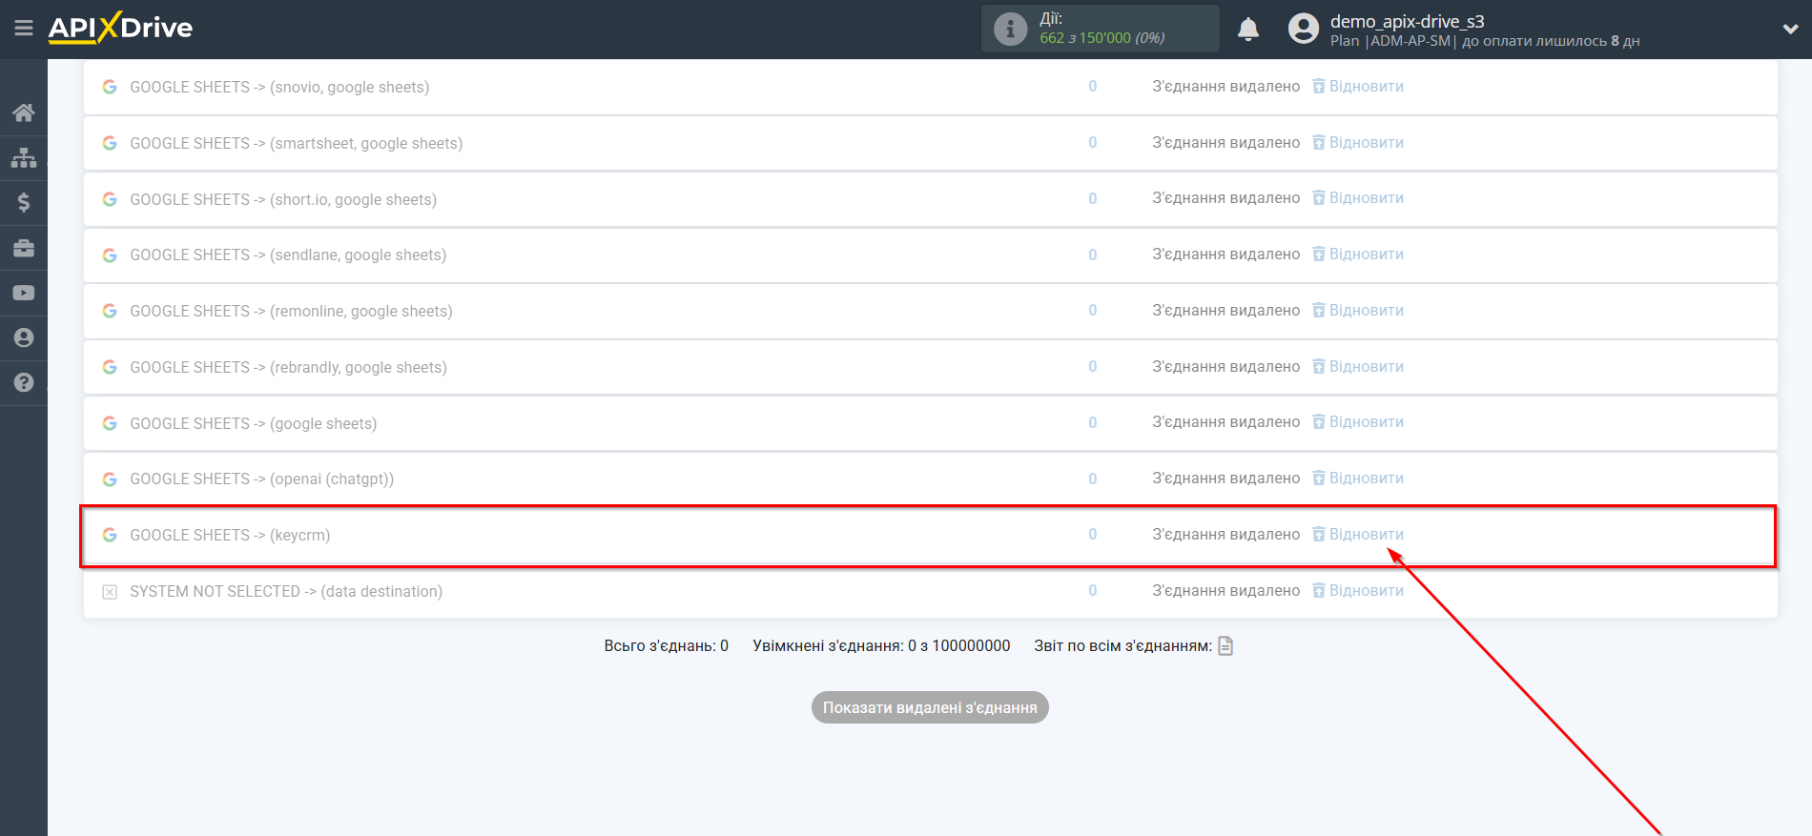
Task: Select 'GOOGLE SHEETS -> (short.io, google sheets)' text
Action: [x=283, y=199]
